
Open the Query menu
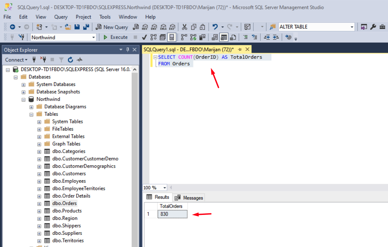pos(61,17)
